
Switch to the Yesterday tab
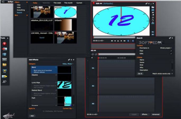coord(46,3)
